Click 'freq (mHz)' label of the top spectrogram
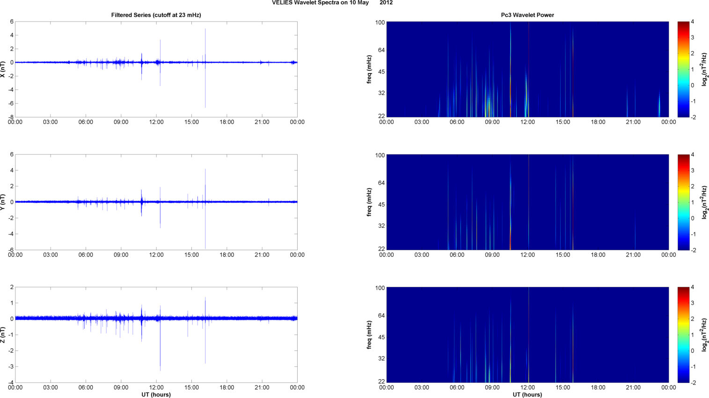Screen dimensions: 709x398 [x=369, y=69]
